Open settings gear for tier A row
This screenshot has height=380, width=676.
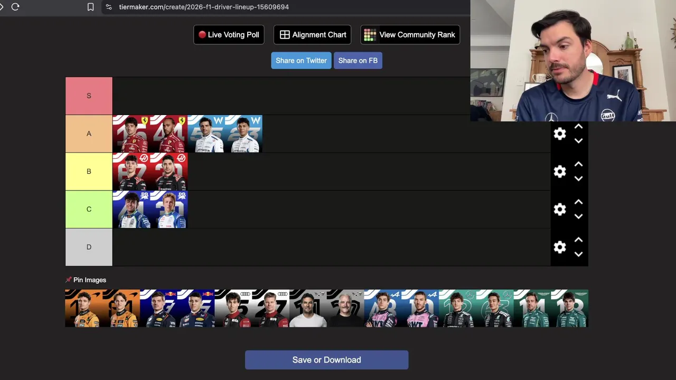pyautogui.click(x=560, y=134)
